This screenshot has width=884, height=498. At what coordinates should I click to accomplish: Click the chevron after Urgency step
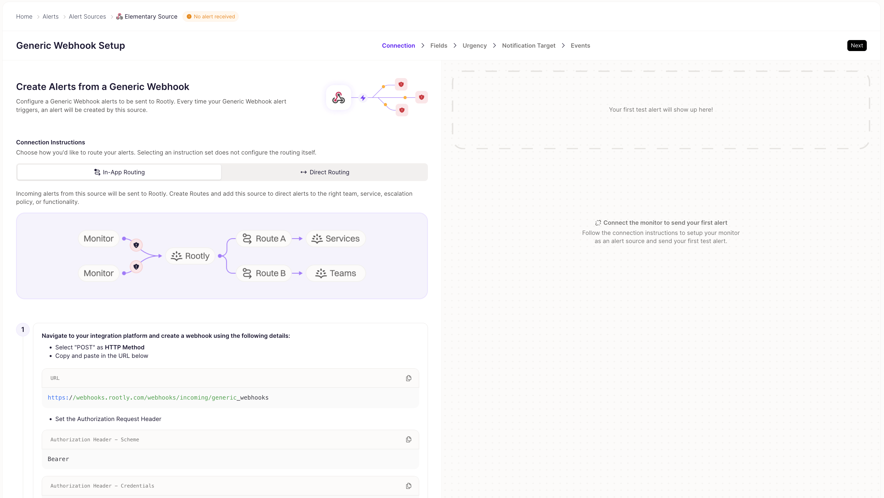pyautogui.click(x=494, y=46)
